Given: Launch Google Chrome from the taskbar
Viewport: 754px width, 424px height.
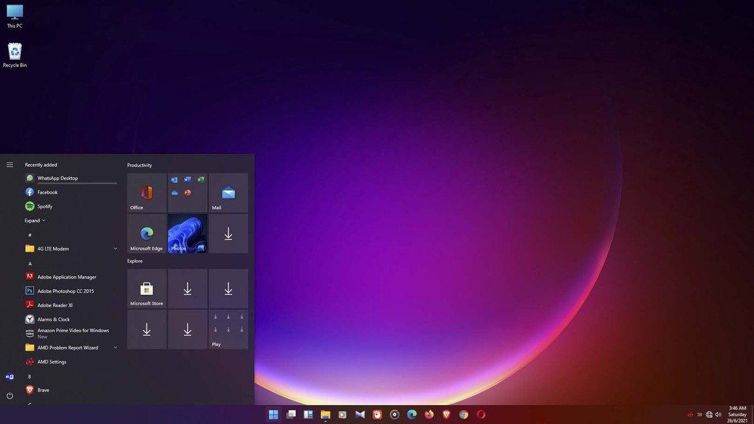Looking at the screenshot, I should click(x=464, y=415).
